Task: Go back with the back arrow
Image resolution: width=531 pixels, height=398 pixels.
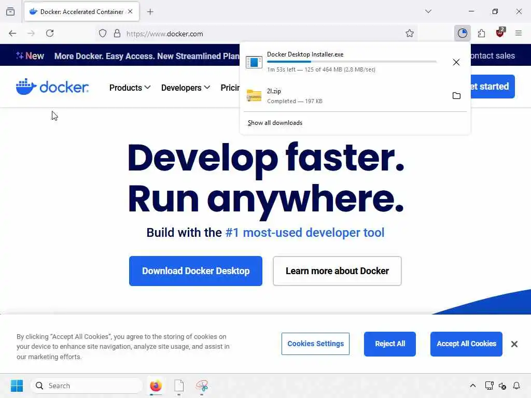Action: pos(12,33)
